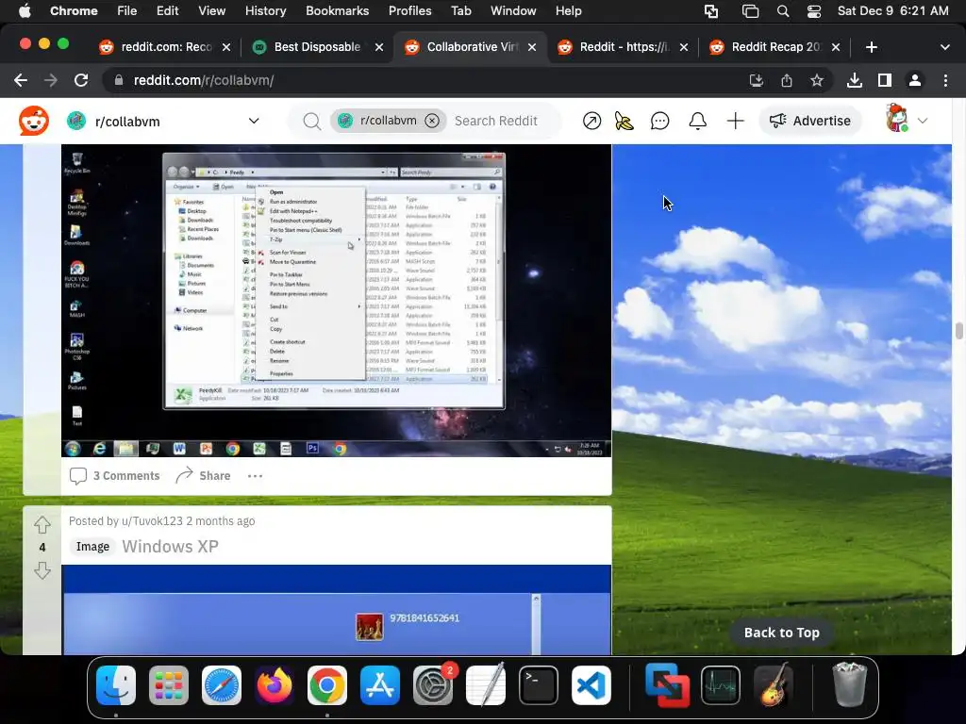Open the Reddit chat bubble icon
This screenshot has height=724, width=966.
point(659,121)
